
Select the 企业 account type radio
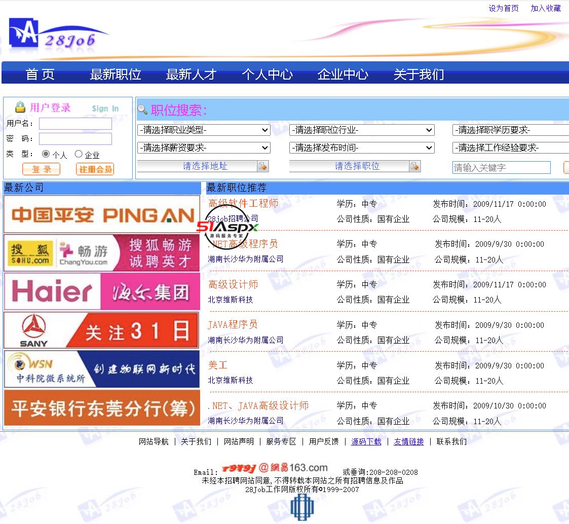coord(79,154)
